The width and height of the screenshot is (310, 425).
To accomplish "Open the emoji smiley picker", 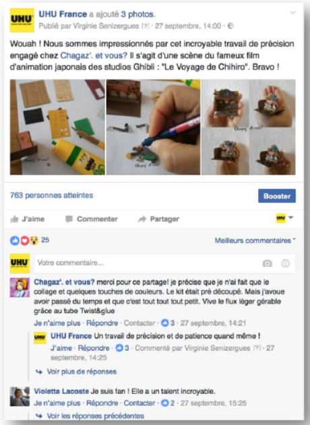I will tap(285, 263).
